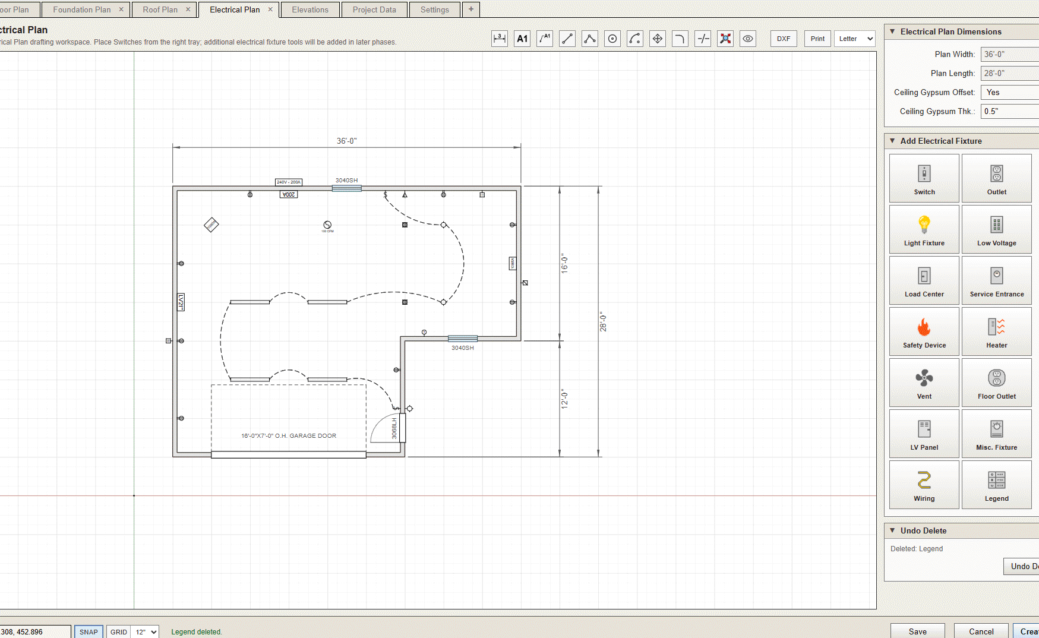The image size is (1039, 638).
Task: Switch to the Foundation Plan tab
Action: click(82, 10)
